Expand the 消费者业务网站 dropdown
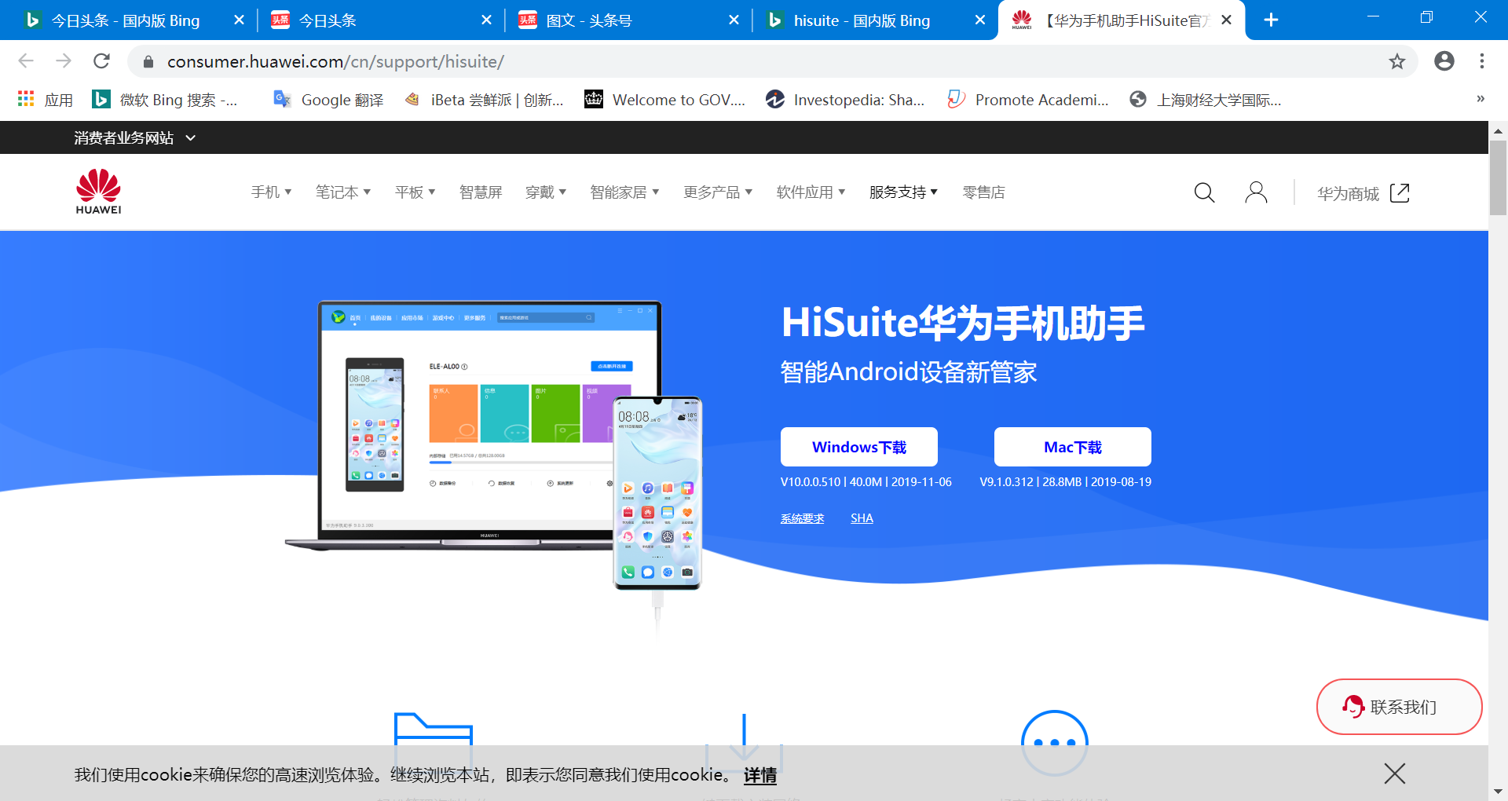1508x801 pixels. click(x=134, y=138)
